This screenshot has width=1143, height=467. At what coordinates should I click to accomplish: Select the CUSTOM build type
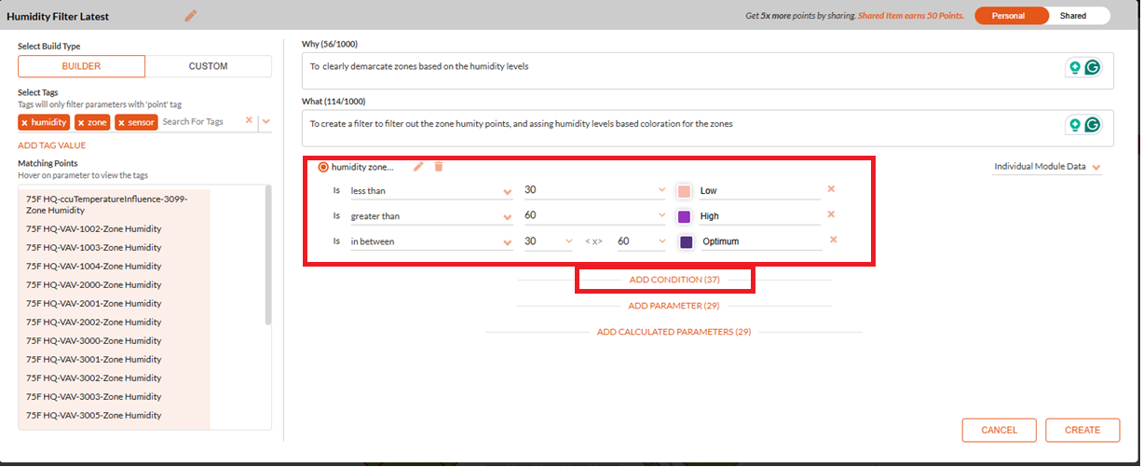click(x=208, y=66)
